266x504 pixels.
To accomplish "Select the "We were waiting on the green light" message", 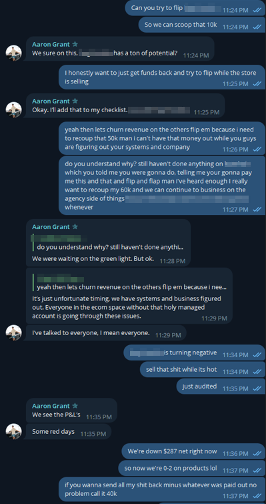I will (108, 243).
